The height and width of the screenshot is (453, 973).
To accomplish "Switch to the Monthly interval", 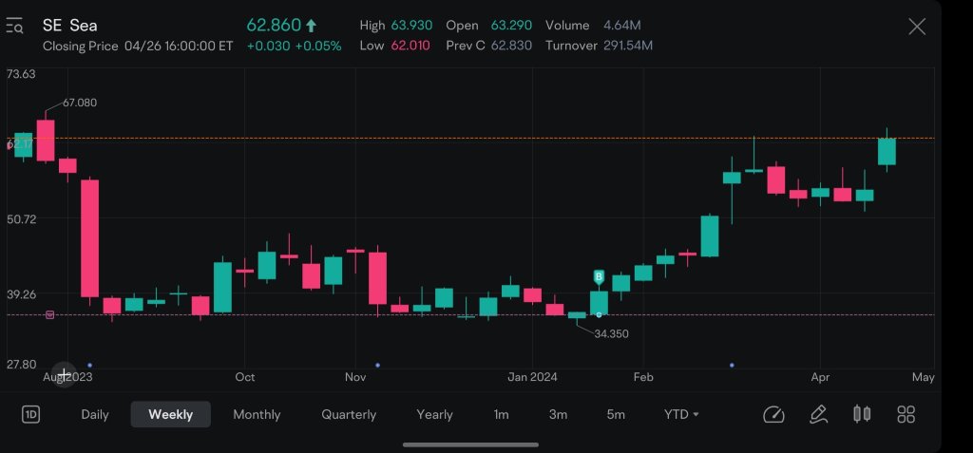I will (257, 415).
